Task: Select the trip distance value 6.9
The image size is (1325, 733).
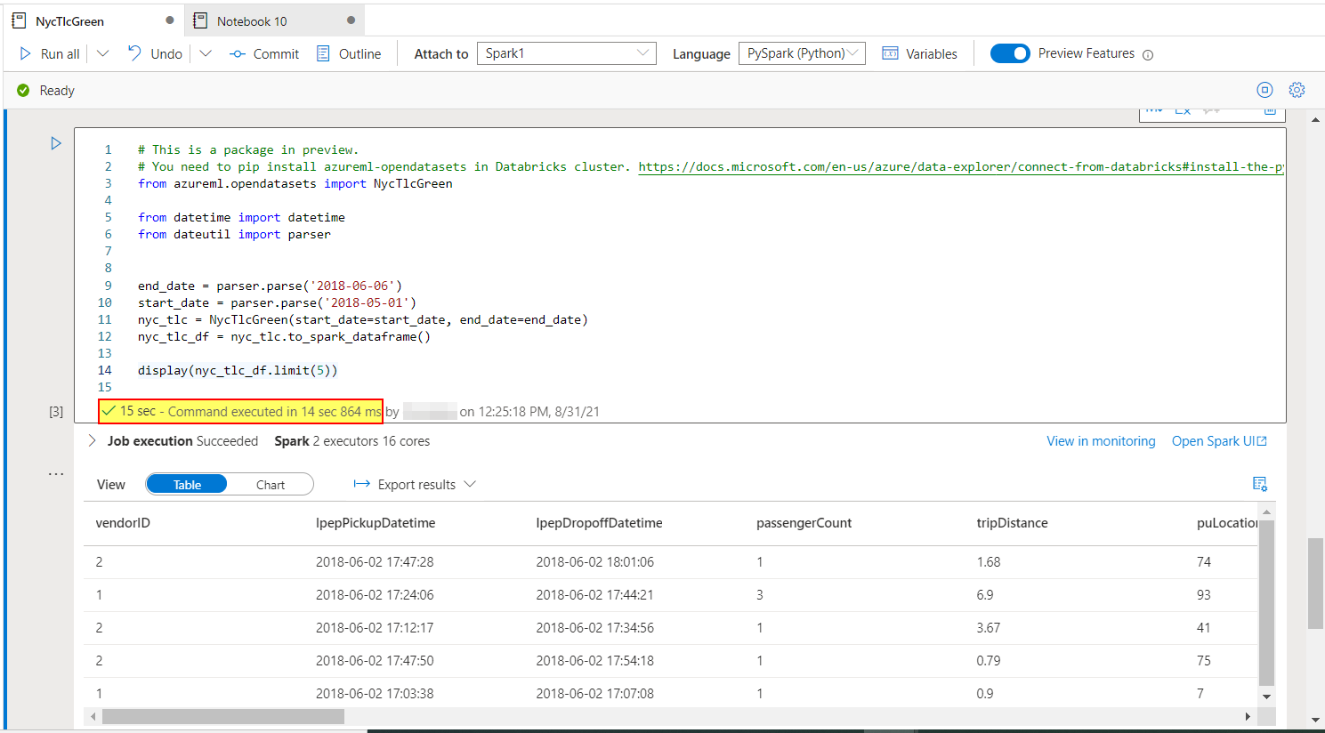Action: [985, 595]
